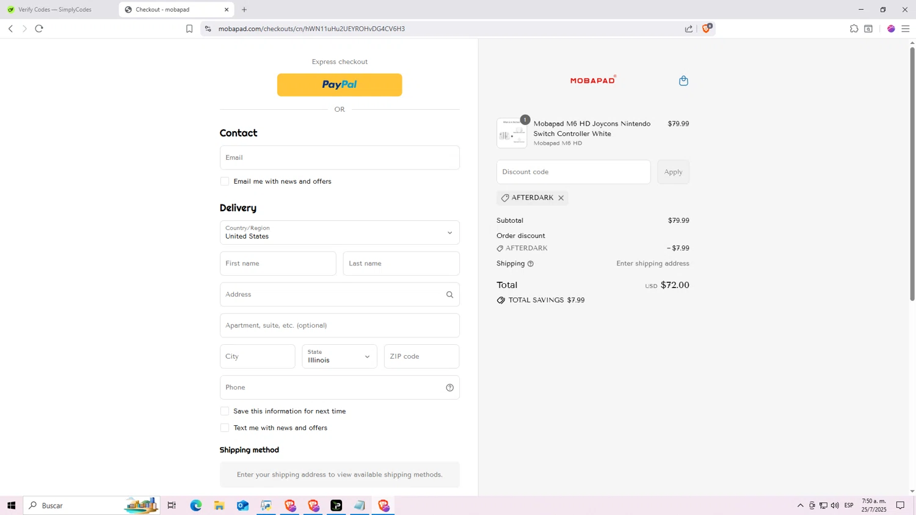Image resolution: width=916 pixels, height=515 pixels.
Task: Show hidden system tray icons
Action: coord(800,505)
